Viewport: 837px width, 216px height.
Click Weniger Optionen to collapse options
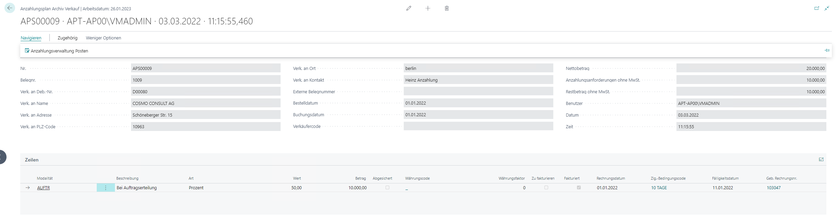(103, 38)
